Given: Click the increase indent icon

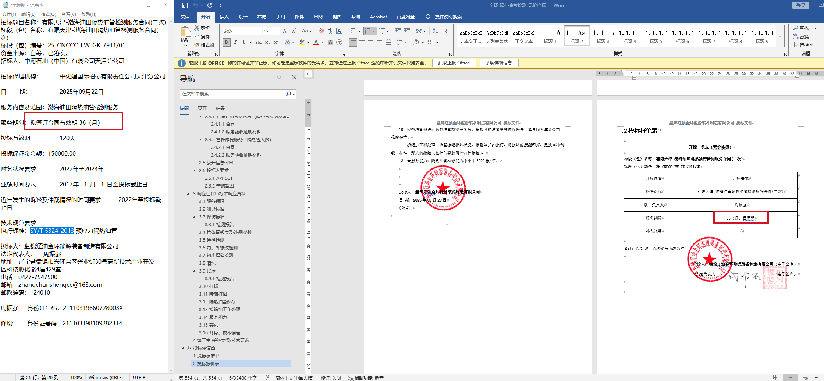Looking at the screenshot, I should click(x=407, y=31).
